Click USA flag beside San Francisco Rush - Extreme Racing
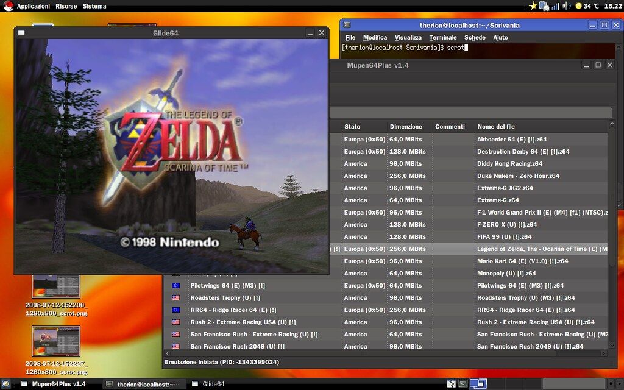 pos(175,335)
